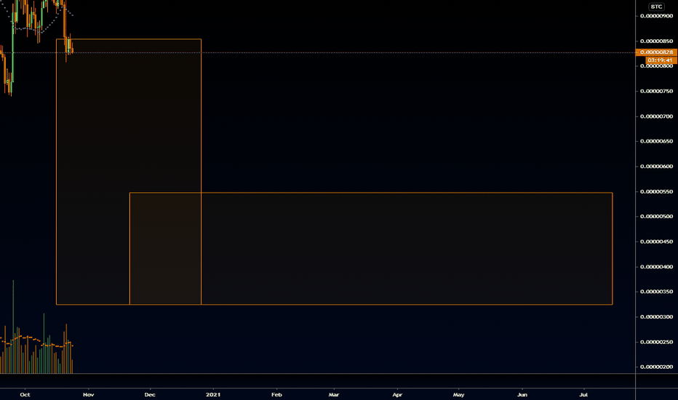Image resolution: width=678 pixels, height=400 pixels.
Task: Click the 0.00000700 price axis label
Action: click(x=656, y=116)
